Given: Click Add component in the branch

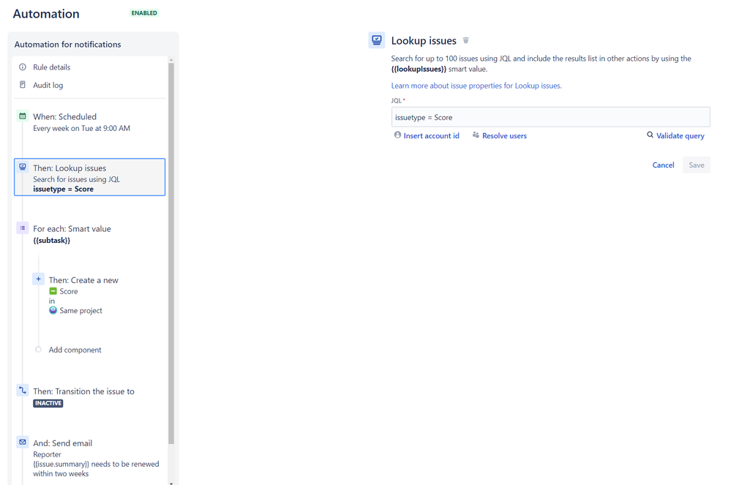Looking at the screenshot, I should pos(75,350).
